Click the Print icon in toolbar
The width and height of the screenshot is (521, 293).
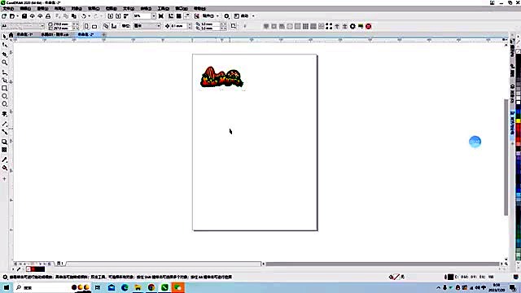[x=48, y=16]
